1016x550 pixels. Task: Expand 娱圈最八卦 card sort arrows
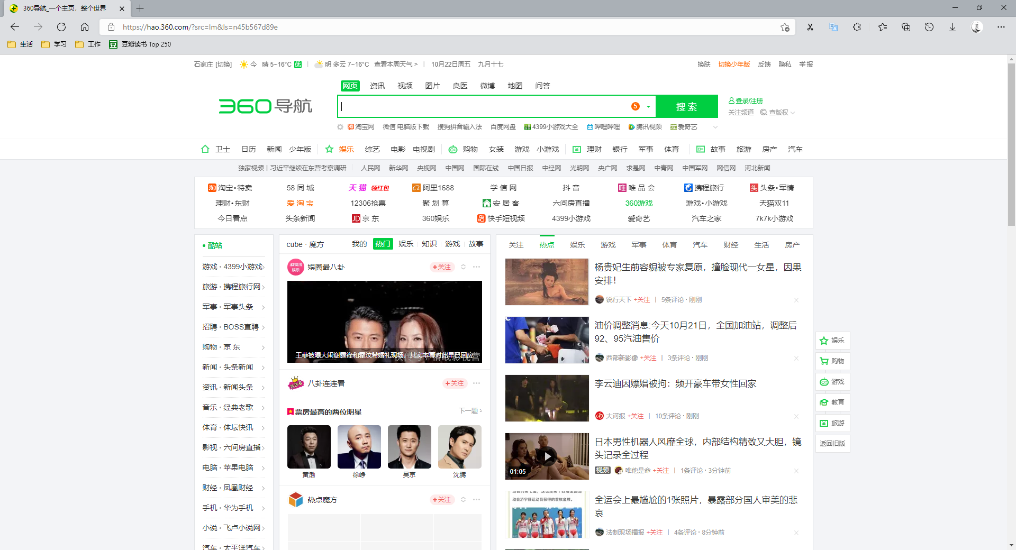pyautogui.click(x=463, y=267)
